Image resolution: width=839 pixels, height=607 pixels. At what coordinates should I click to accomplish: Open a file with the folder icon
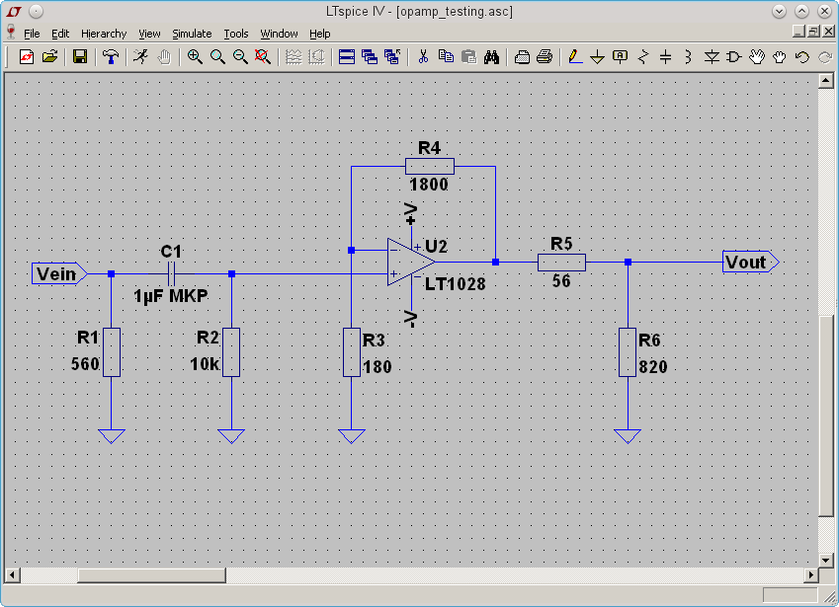click(49, 56)
